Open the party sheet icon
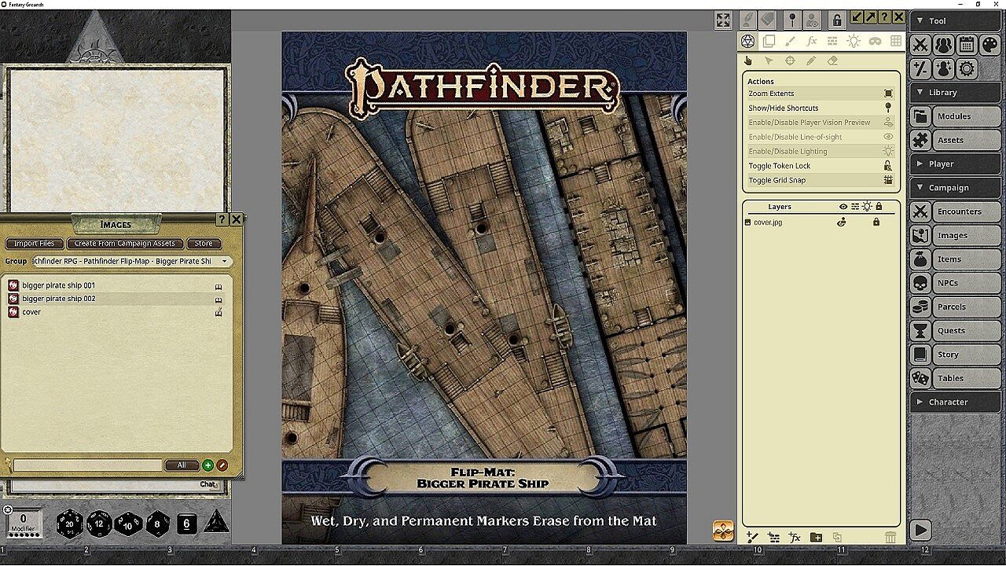This screenshot has height=566, width=1006. [x=944, y=46]
